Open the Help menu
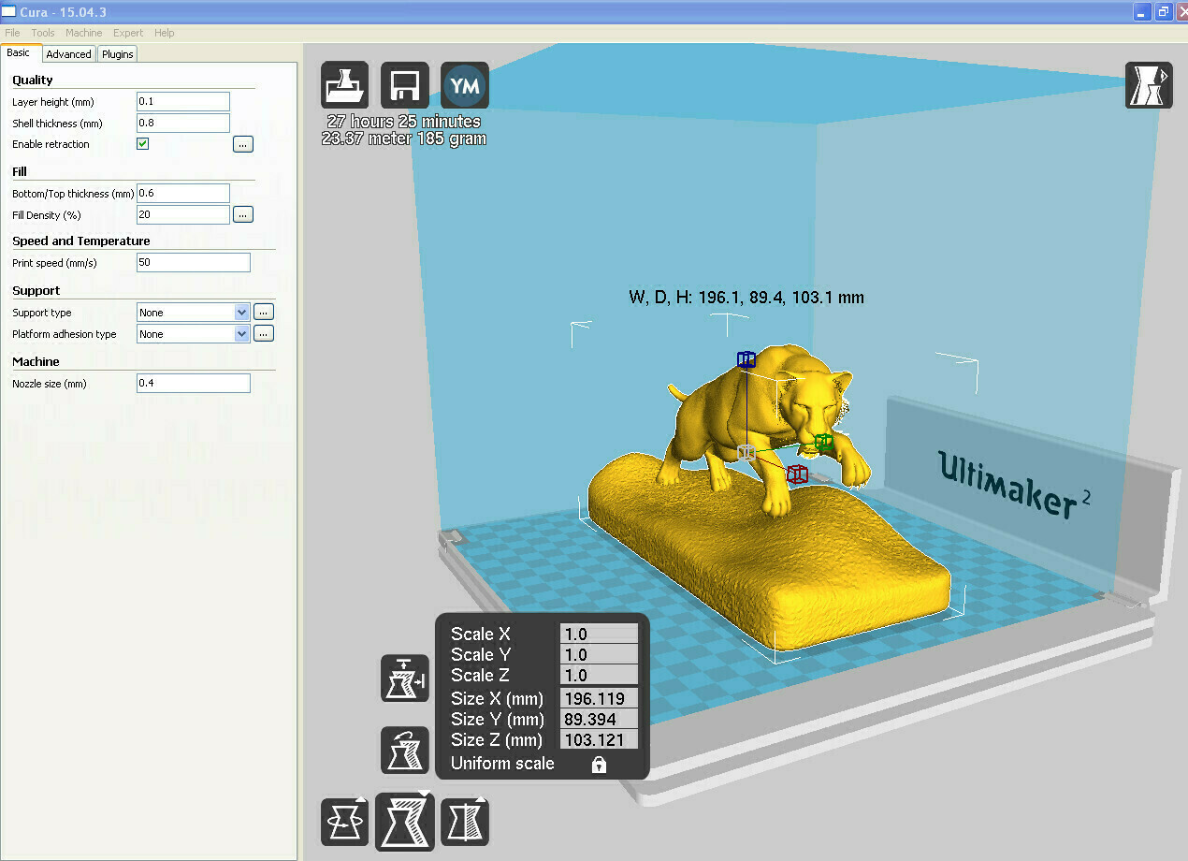The height and width of the screenshot is (861, 1188). coord(165,33)
